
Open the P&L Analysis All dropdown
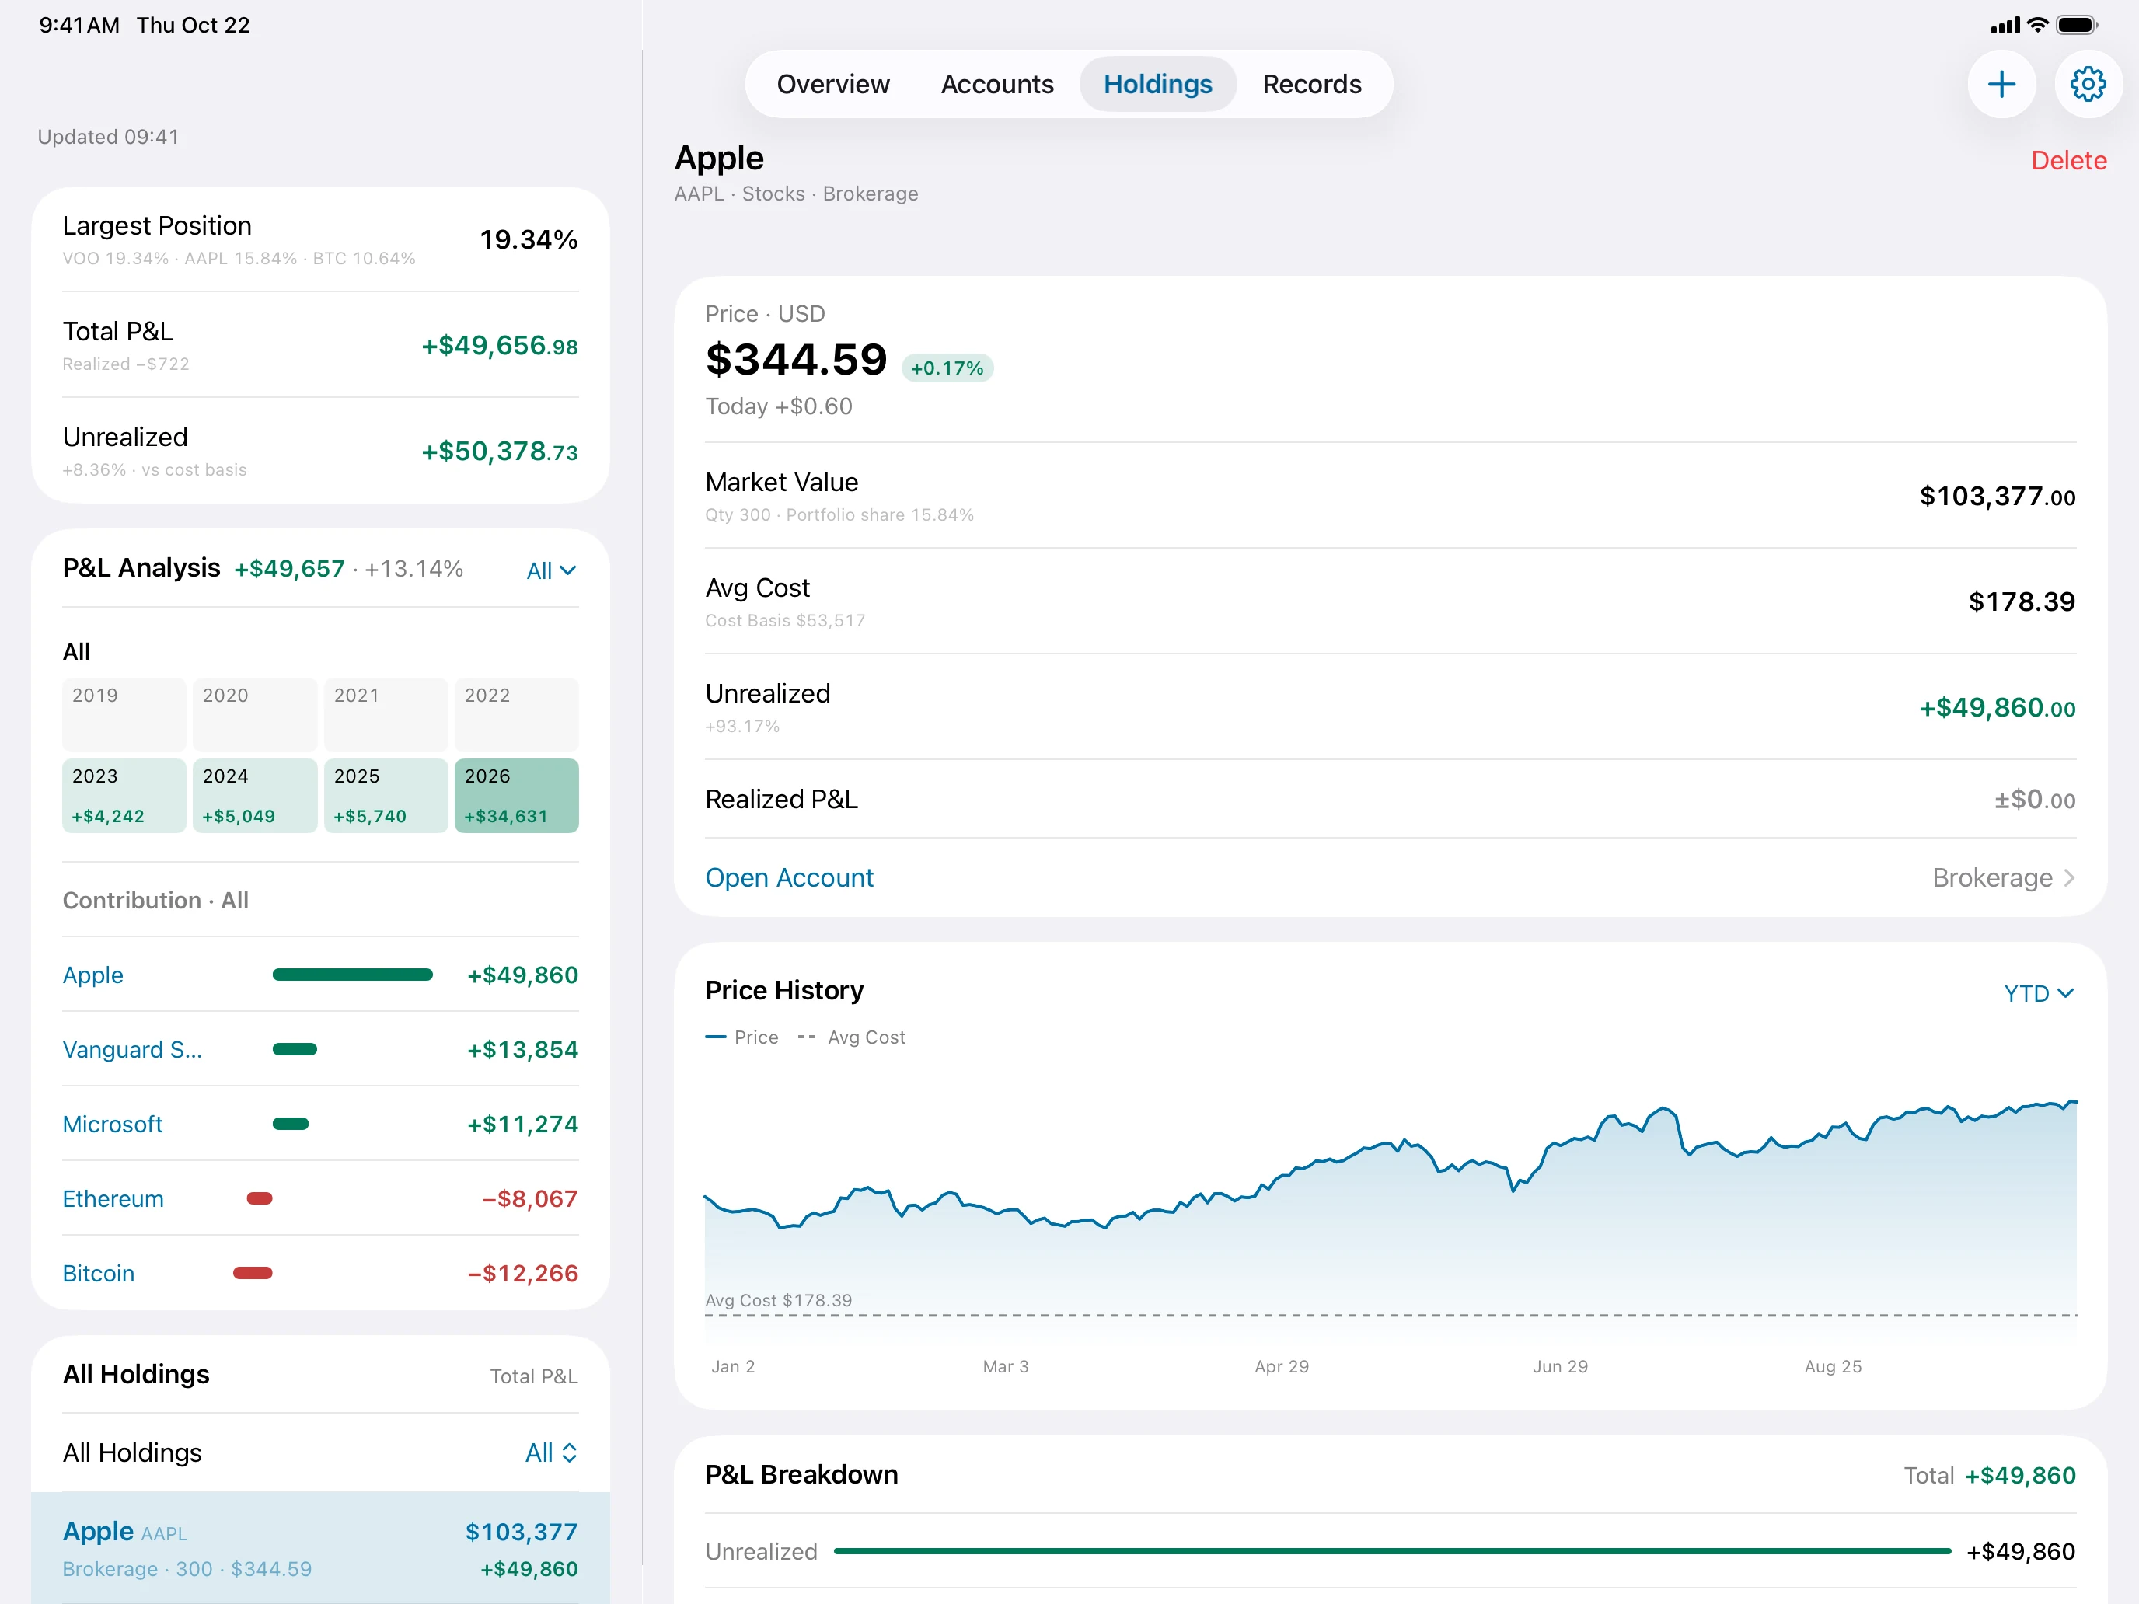click(x=551, y=570)
